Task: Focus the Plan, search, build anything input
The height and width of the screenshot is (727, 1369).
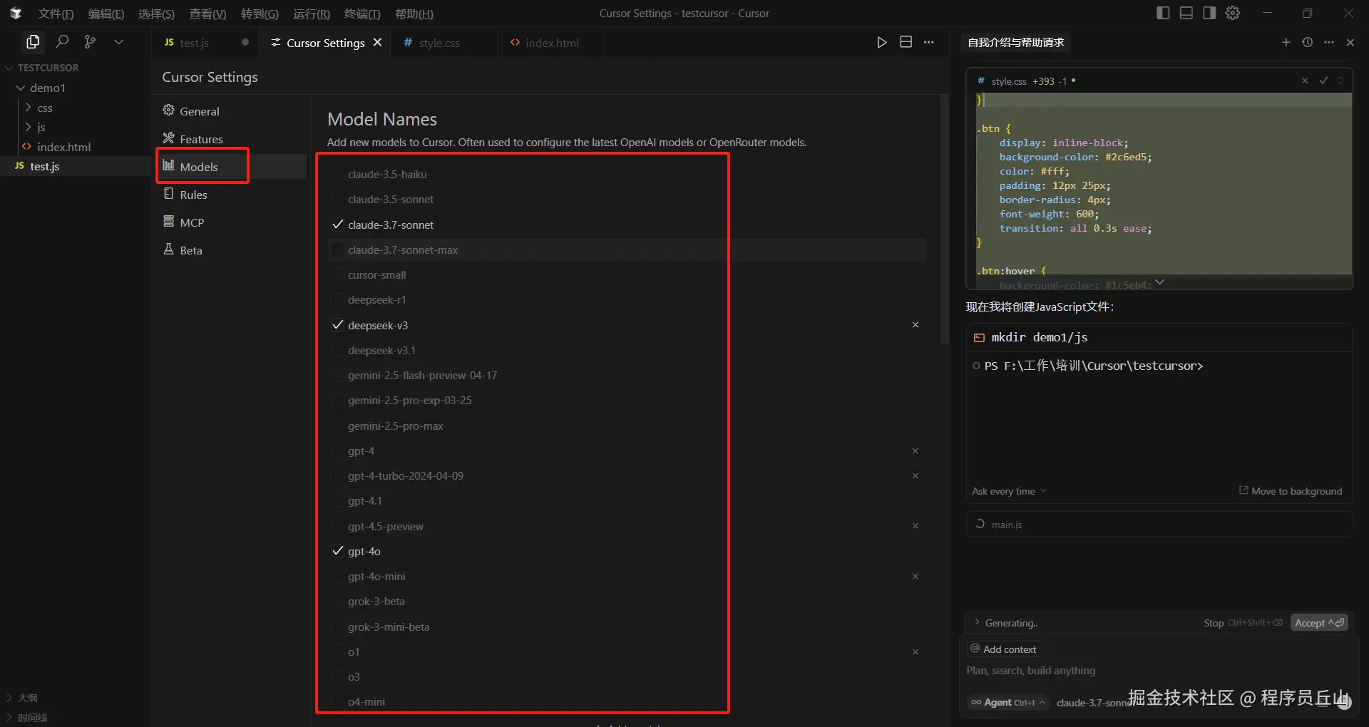Action: 1159,671
